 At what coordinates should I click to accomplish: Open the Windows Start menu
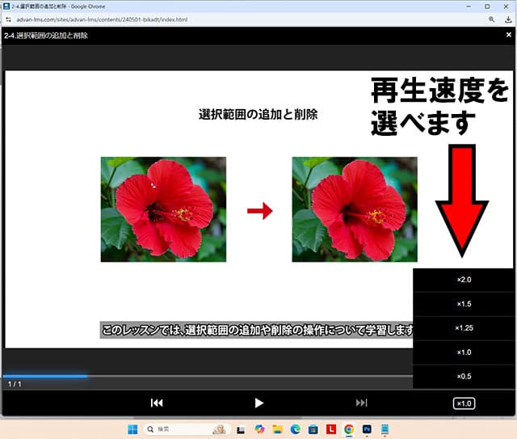pyautogui.click(x=132, y=429)
